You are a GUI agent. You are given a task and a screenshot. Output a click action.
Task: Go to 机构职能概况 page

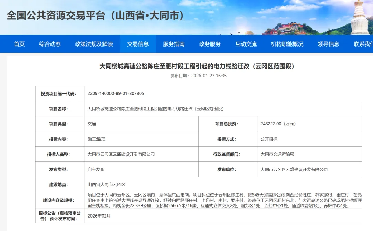pyautogui.click(x=287, y=44)
